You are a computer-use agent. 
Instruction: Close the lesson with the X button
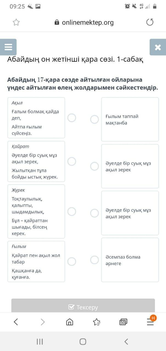[x=158, y=47]
